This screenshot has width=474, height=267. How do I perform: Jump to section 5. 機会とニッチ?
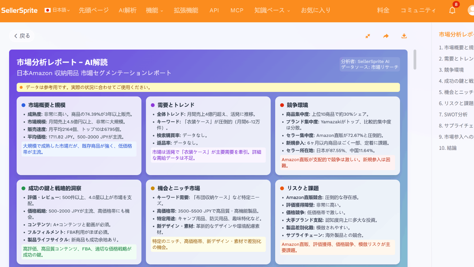[456, 92]
